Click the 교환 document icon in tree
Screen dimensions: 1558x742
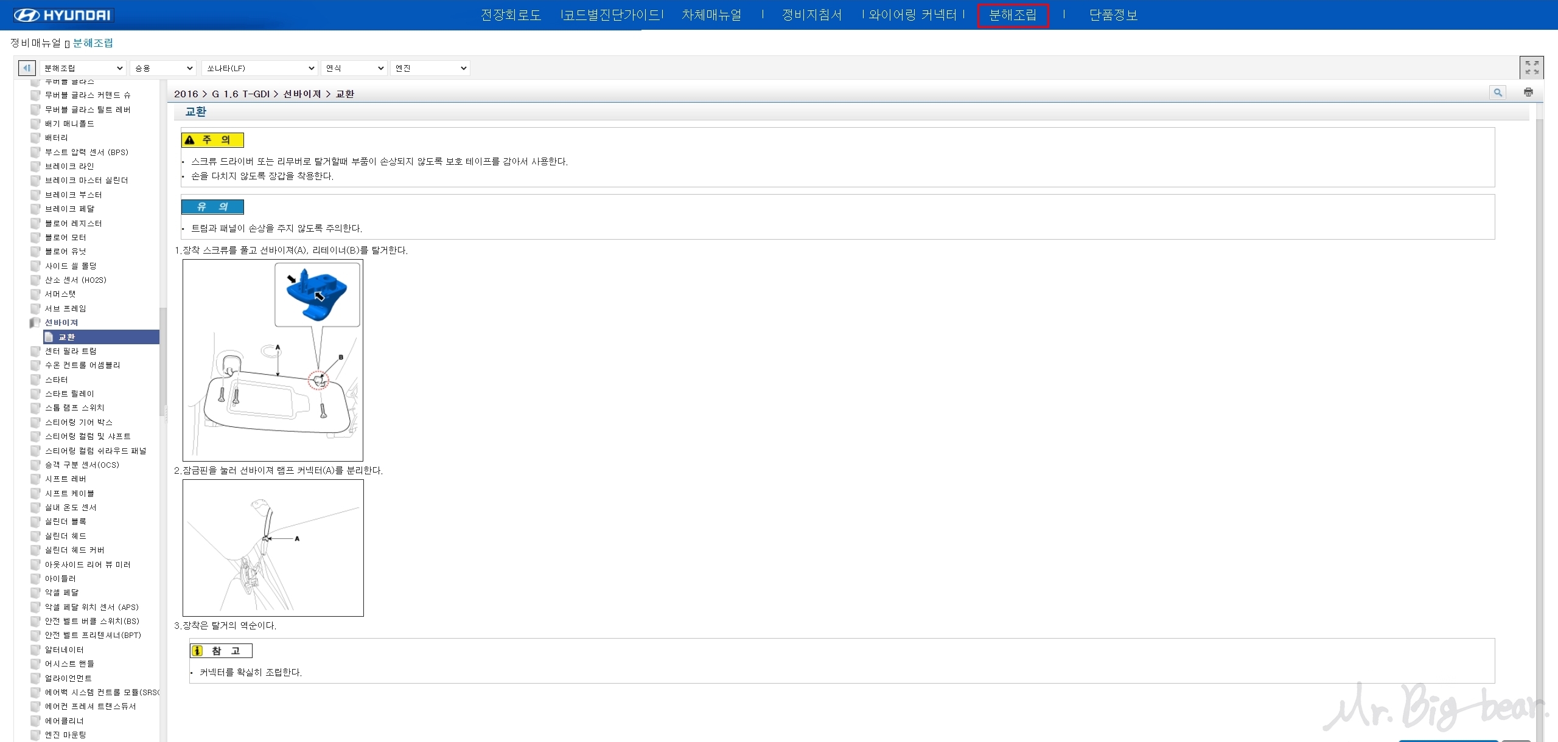point(49,337)
